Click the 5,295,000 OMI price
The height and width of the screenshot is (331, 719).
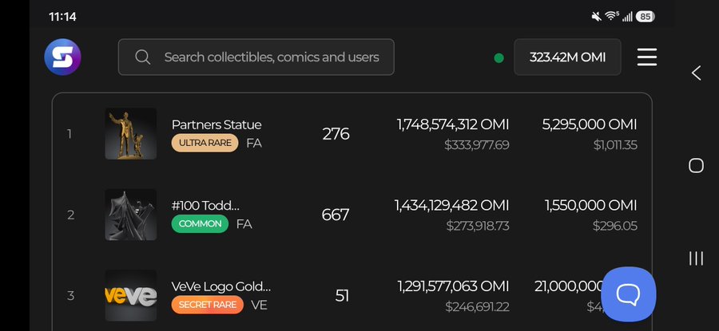[x=590, y=124]
